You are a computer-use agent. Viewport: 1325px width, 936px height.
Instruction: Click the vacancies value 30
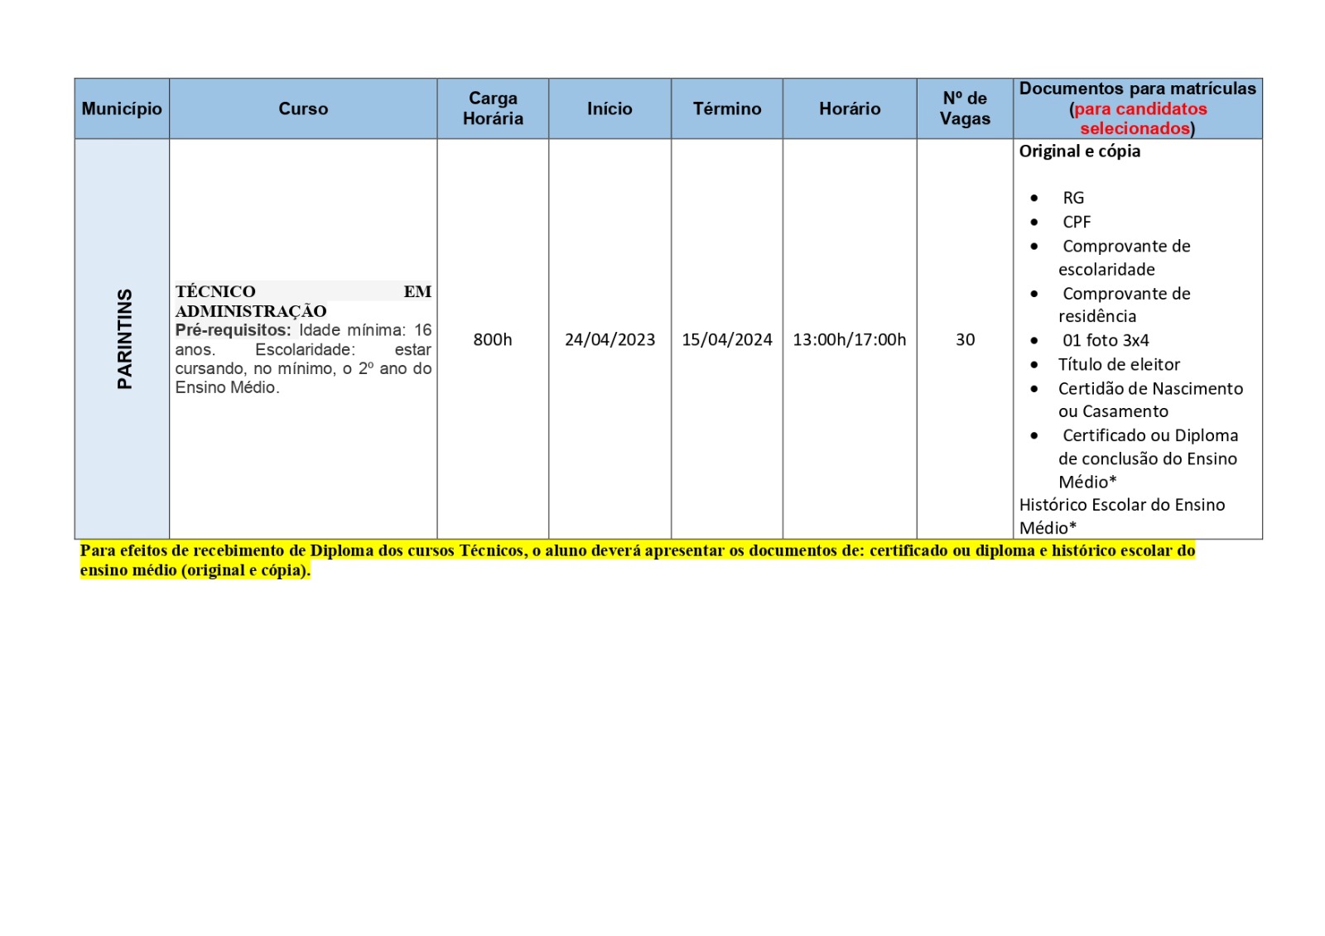coord(965,339)
